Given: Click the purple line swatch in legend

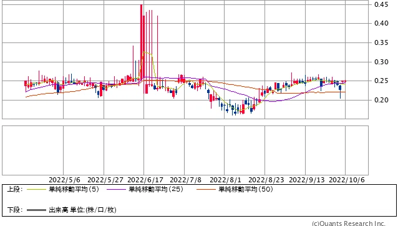Looking at the screenshot, I should 116,189.
